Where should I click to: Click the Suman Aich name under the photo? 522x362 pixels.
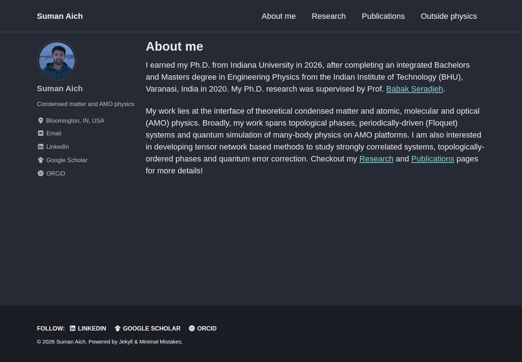(x=60, y=89)
